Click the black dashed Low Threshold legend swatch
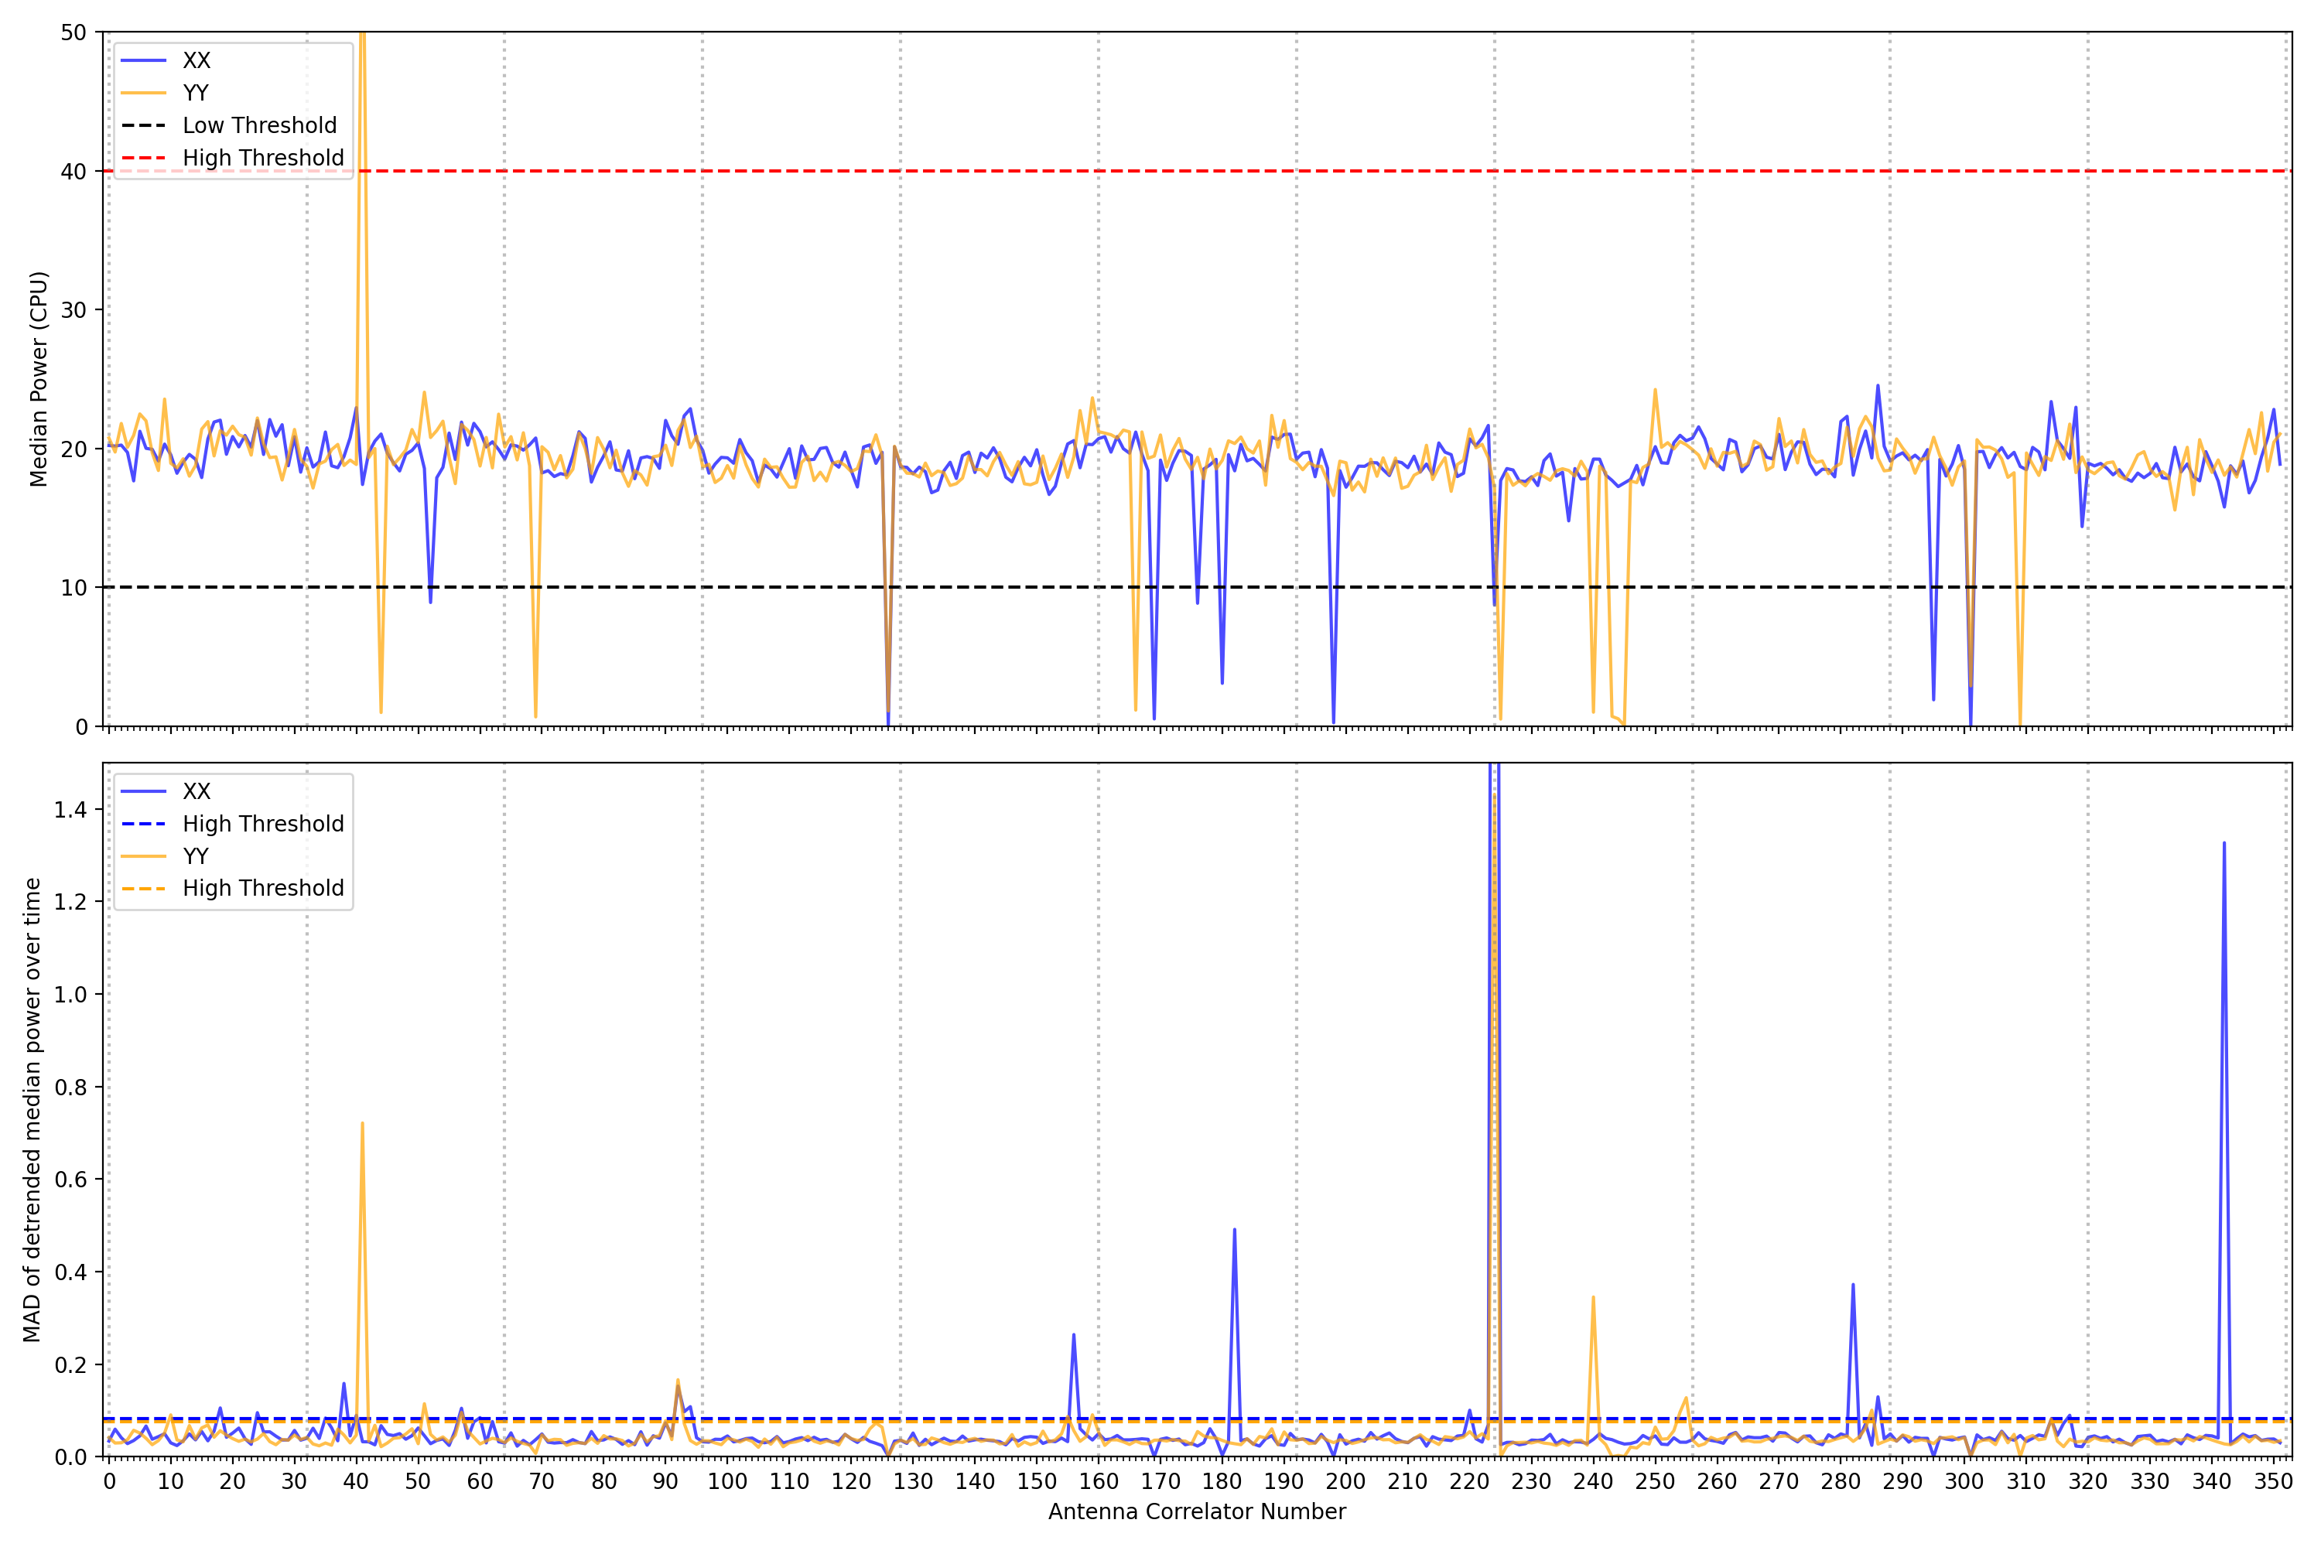Image resolution: width=2321 pixels, height=1547 pixels. [143, 125]
